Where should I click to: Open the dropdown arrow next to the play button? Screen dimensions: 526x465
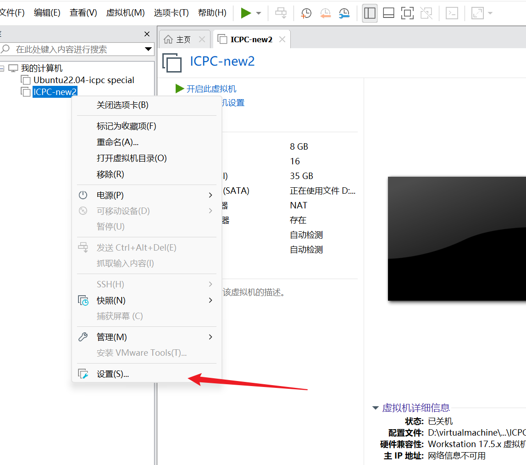(258, 12)
